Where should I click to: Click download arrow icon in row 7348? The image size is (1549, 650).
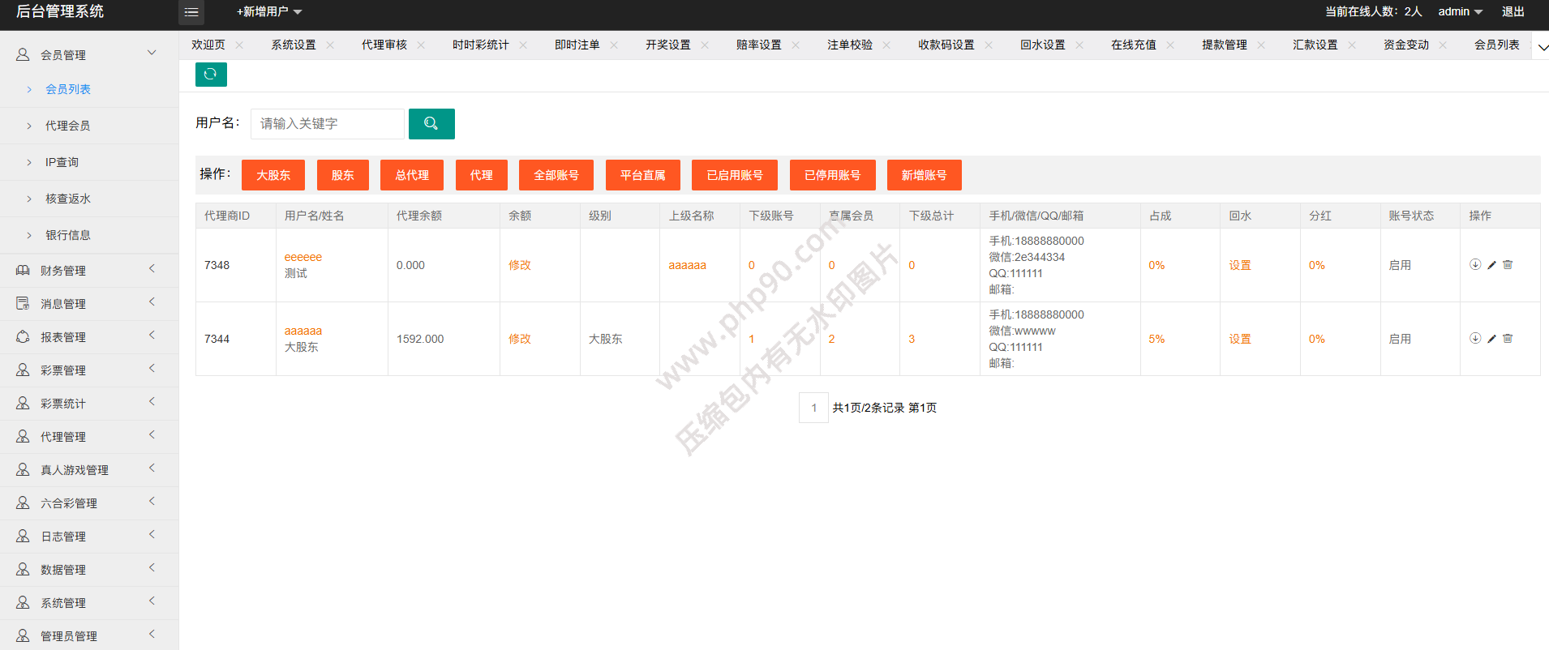(x=1475, y=265)
